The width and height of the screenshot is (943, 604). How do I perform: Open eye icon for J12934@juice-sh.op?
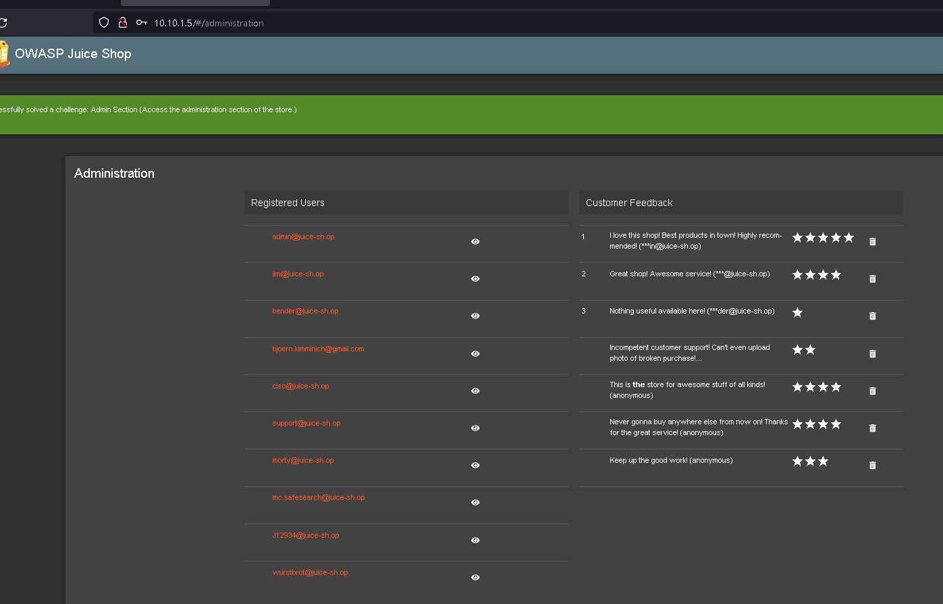pyautogui.click(x=475, y=540)
